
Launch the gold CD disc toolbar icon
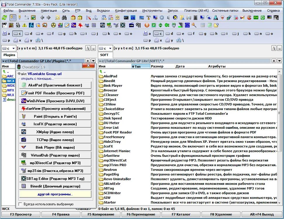53,25
